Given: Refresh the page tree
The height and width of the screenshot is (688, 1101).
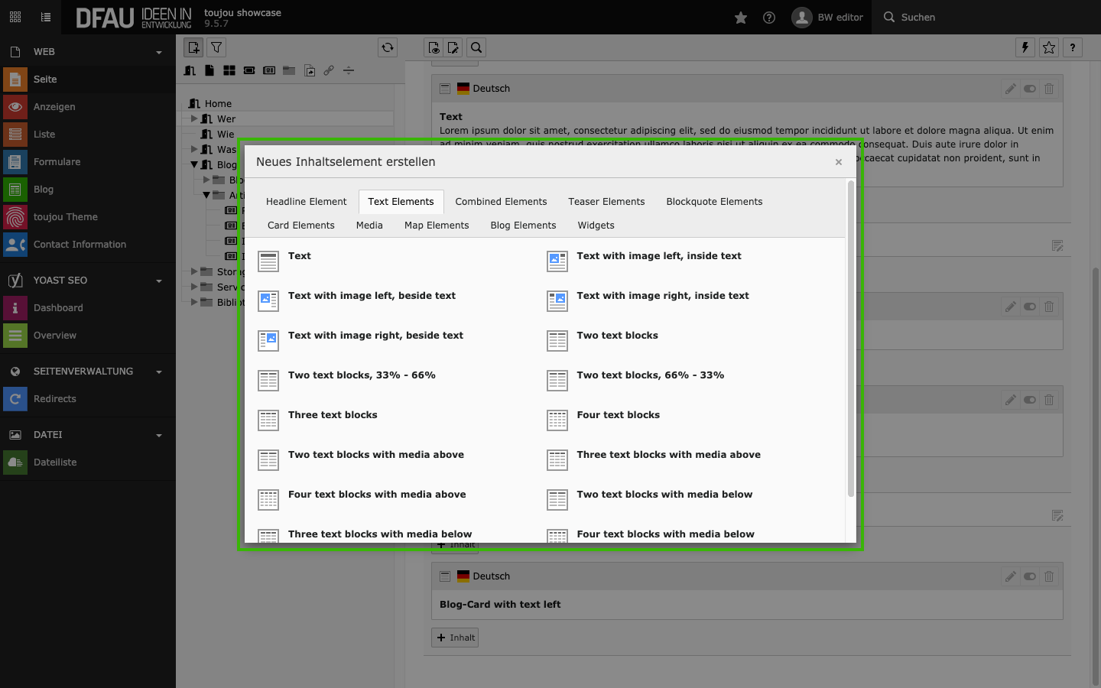Looking at the screenshot, I should (x=388, y=47).
